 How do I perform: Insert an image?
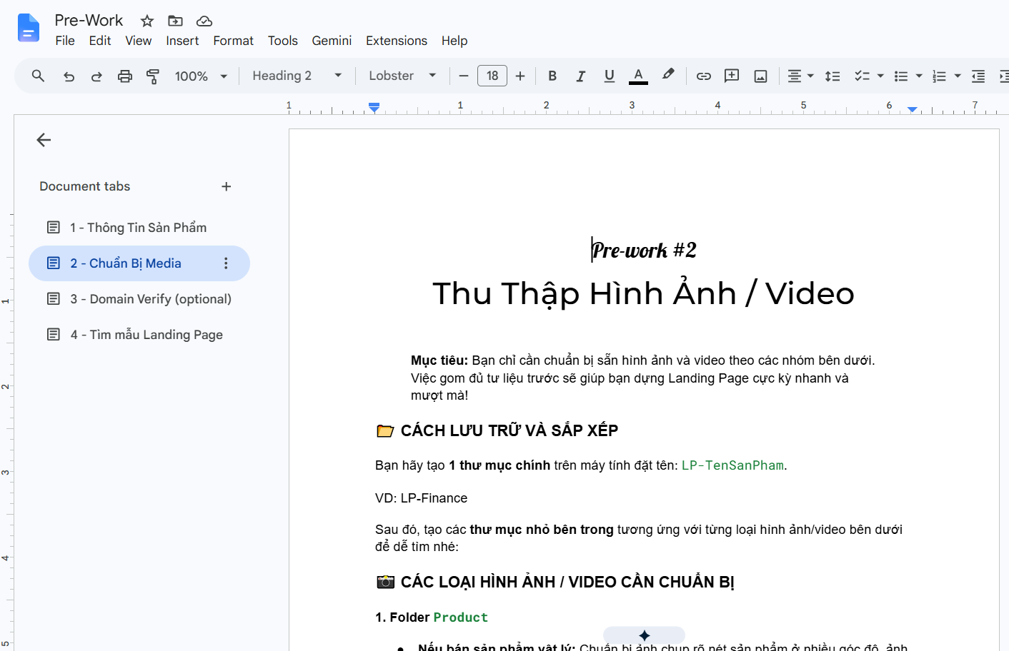click(x=760, y=76)
